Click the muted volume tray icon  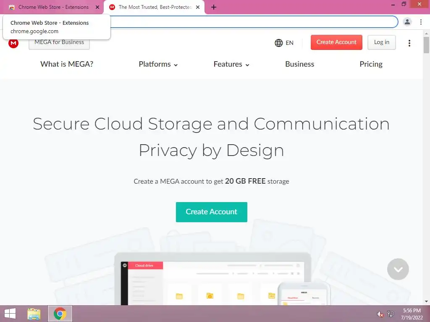(380, 314)
